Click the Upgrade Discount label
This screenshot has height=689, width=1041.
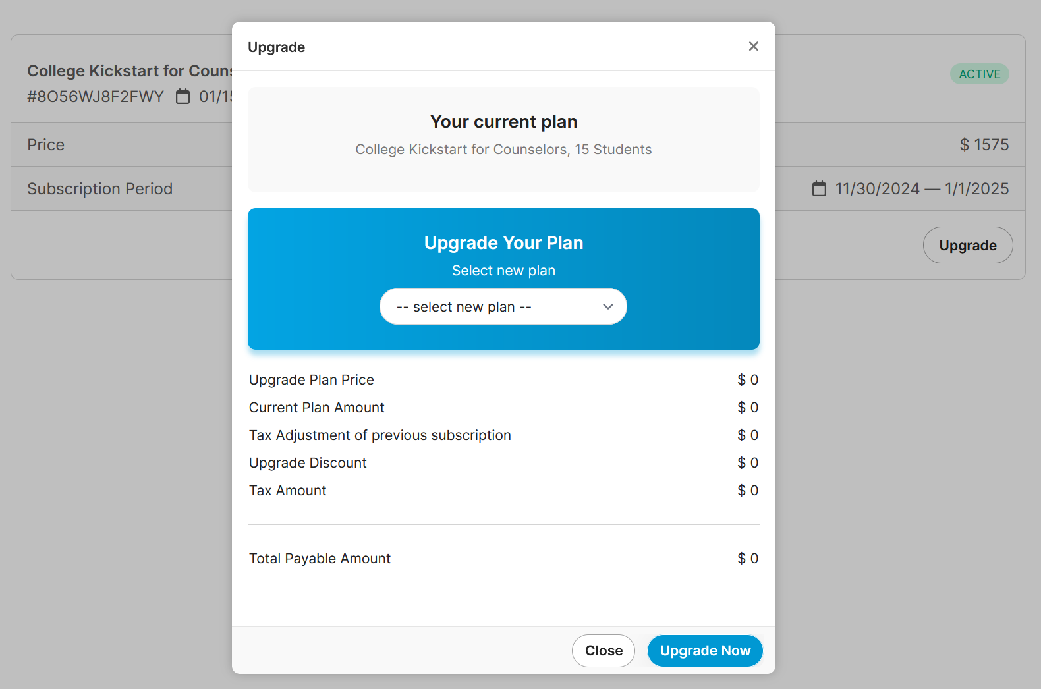[x=308, y=463]
